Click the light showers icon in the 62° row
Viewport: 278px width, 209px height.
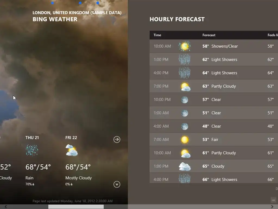click(185, 60)
